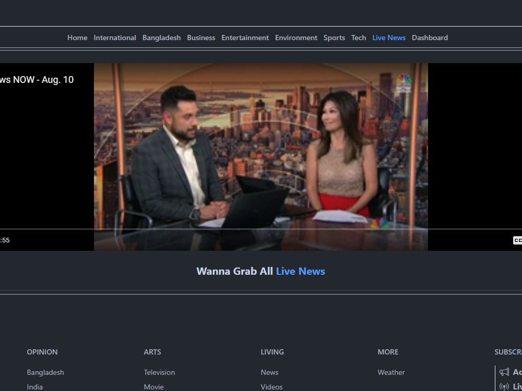Click Live News in the navigation bar
The width and height of the screenshot is (522, 391).
click(x=389, y=38)
